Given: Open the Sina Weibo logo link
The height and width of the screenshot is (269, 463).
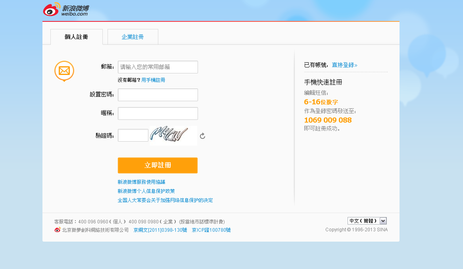Looking at the screenshot, I should click(x=66, y=10).
